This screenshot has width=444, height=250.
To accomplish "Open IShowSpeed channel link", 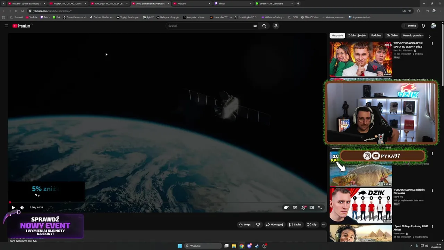I will tap(400, 233).
